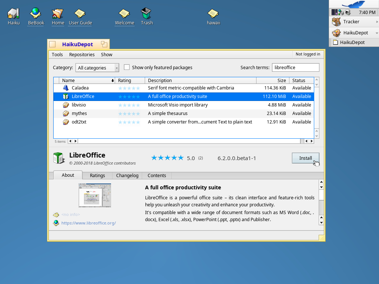Open the network status tray icon
Viewport: 379px width, 284px height.
(x=341, y=12)
